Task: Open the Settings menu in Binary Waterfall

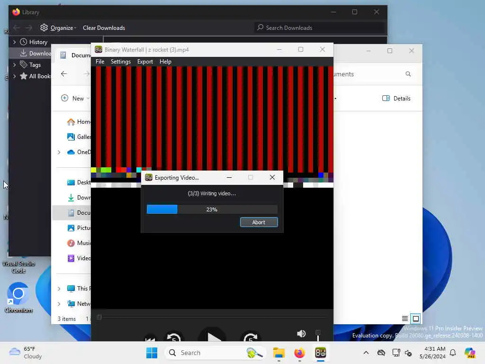Action: pos(121,62)
